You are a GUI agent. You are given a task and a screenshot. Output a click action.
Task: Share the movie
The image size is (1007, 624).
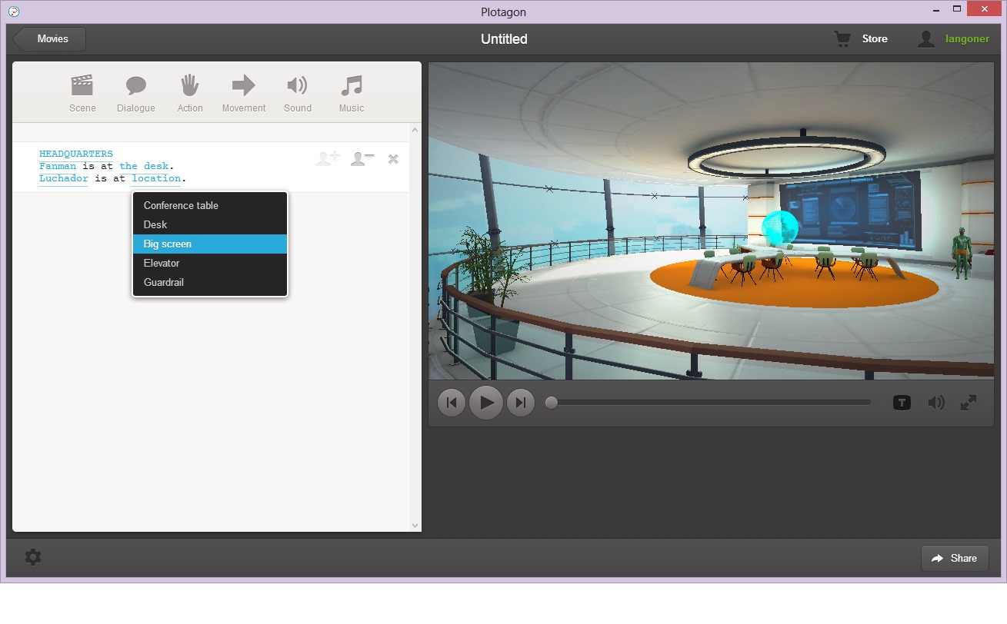[x=955, y=558]
